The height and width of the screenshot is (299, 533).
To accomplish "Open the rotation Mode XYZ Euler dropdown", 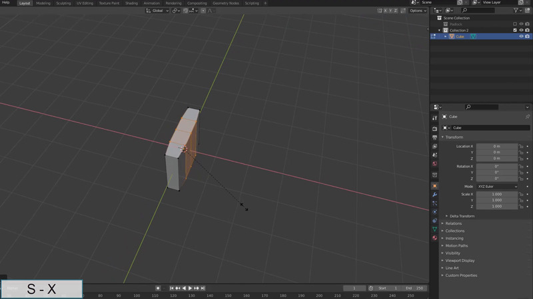I will [x=496, y=186].
